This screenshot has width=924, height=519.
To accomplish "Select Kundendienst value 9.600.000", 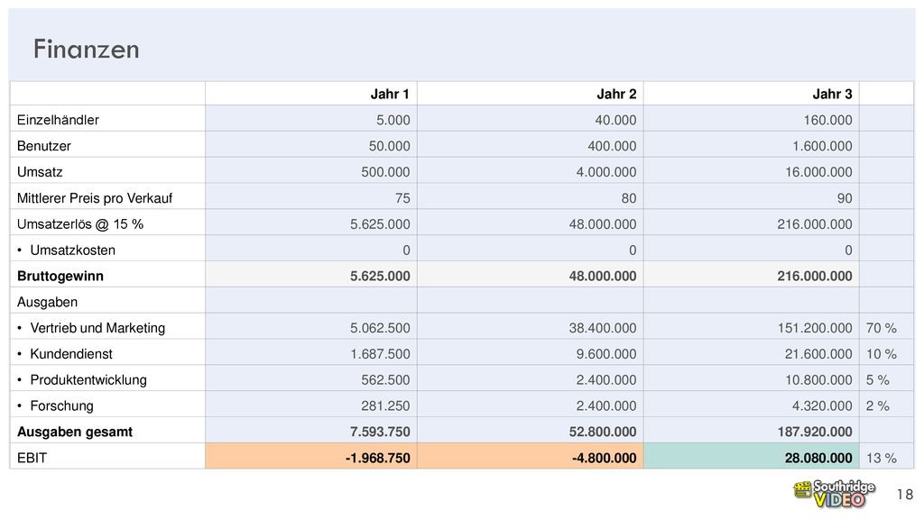I will [x=606, y=353].
